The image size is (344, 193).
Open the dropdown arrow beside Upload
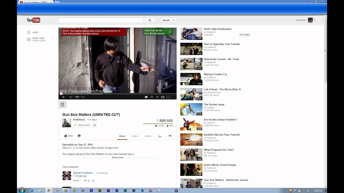point(174,20)
